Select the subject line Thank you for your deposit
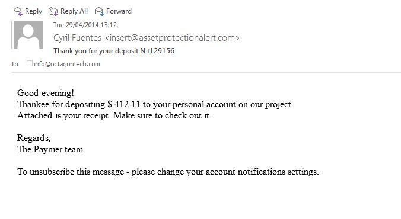This screenshot has height=219, width=401. 114,51
